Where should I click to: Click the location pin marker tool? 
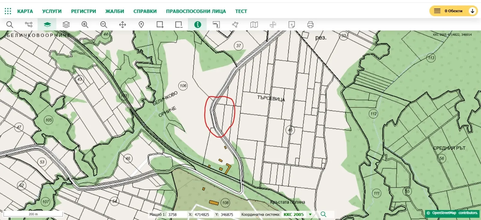pos(141,25)
